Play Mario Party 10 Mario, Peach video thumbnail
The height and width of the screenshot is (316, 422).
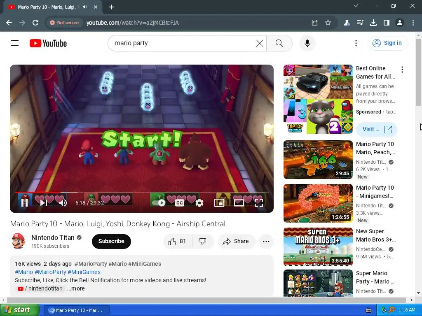click(318, 160)
